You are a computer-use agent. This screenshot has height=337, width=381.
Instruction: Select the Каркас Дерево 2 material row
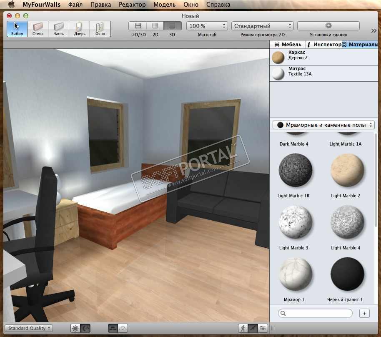(323, 57)
